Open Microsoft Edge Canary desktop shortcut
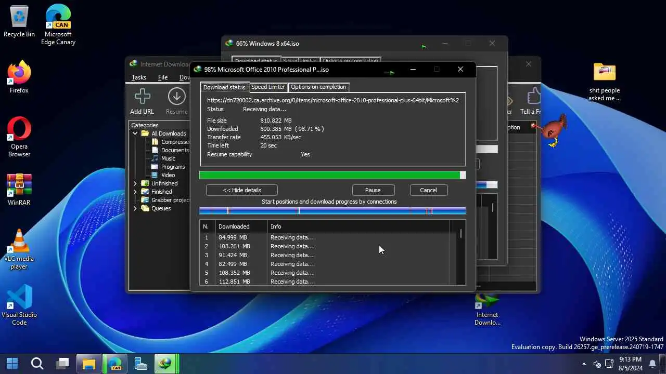Screen dimensions: 666x374 58,16
